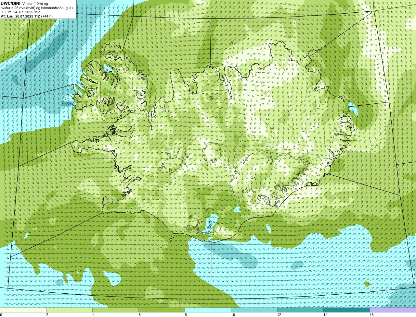The height and width of the screenshot is (317, 416).
Task: Click the 4–6 m/s green legend swatch
Action: [x=115, y=310]
